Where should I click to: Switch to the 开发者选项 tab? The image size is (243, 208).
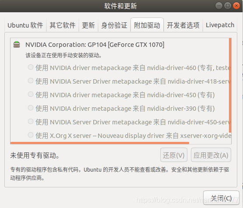183,25
